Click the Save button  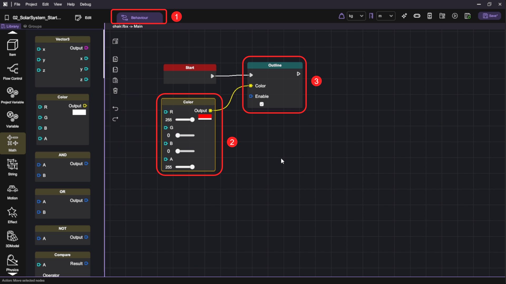point(490,16)
